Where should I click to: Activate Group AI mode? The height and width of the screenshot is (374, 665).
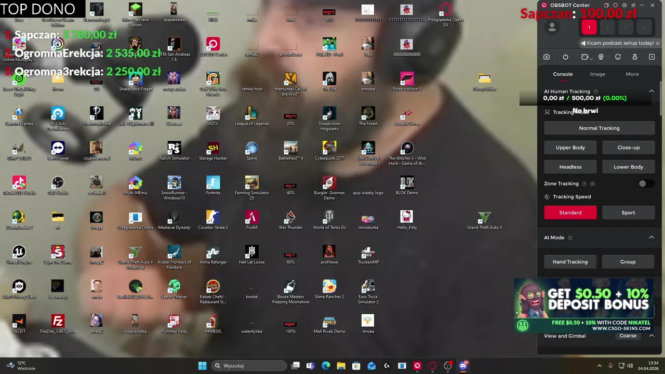click(628, 262)
